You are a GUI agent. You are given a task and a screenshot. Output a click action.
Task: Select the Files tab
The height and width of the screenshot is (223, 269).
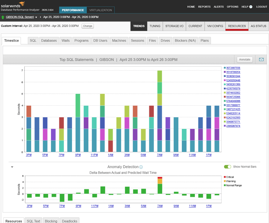tap(152, 40)
